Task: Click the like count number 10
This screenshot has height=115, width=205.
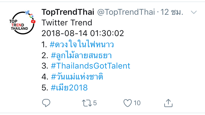Action: 137,103
